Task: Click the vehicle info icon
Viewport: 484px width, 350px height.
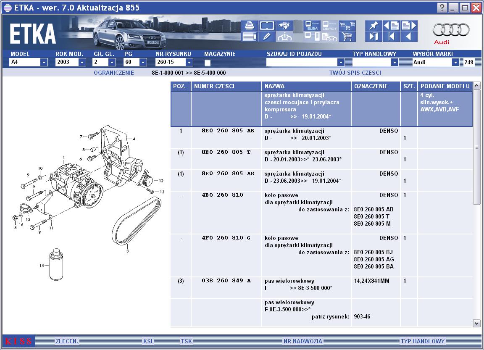Action: point(284,37)
